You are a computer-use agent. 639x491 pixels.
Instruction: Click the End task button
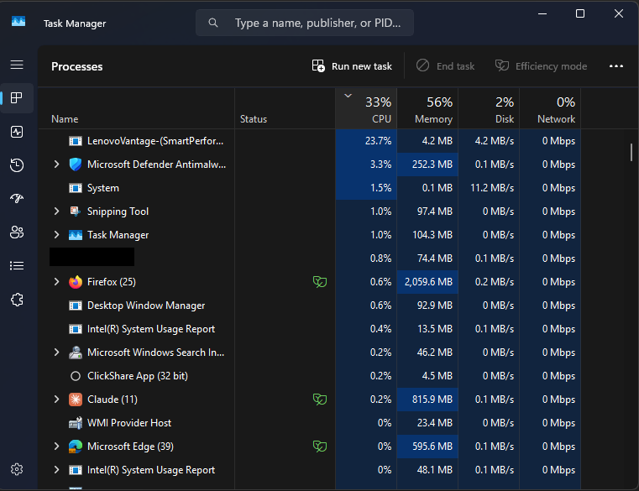coord(445,66)
